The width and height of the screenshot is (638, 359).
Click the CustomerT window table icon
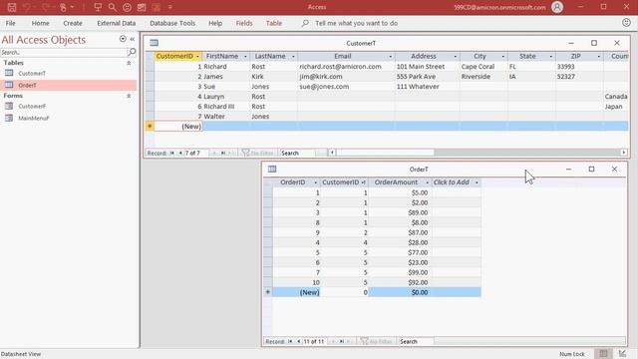pos(154,43)
